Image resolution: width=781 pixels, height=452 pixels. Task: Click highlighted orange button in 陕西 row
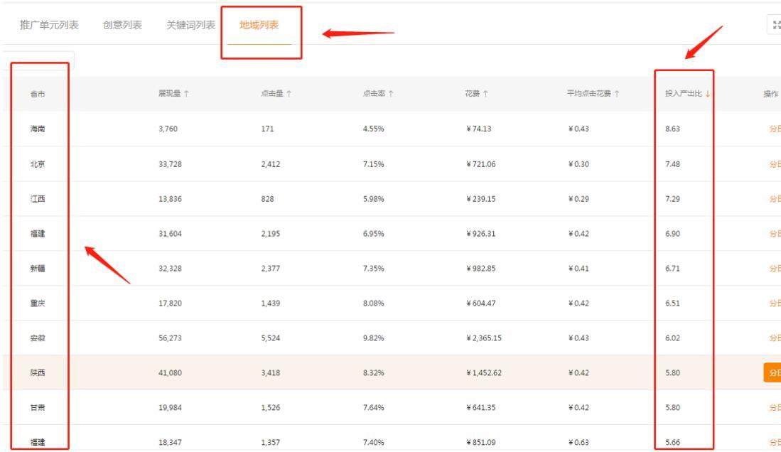coord(772,373)
